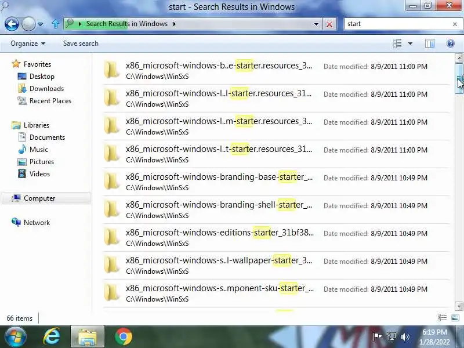Click the search magnifier icon in address bar
Image resolution: width=464 pixels, height=348 pixels.
[x=70, y=23]
